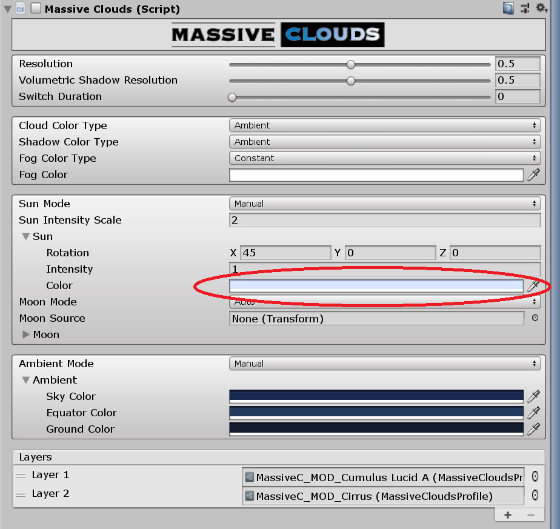Click the Sun Intensity field
560x529 pixels.
(385, 269)
